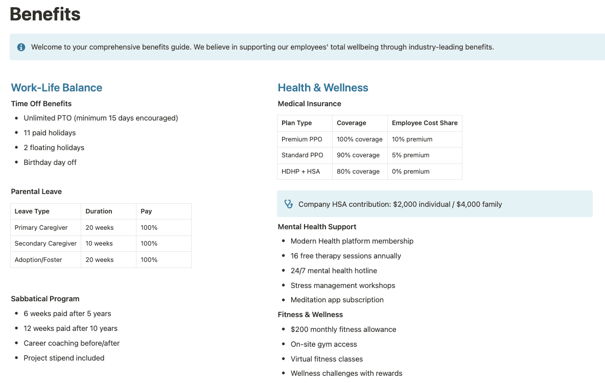605x383 pixels.
Task: Select the "Benefits" page title
Action: 45,14
